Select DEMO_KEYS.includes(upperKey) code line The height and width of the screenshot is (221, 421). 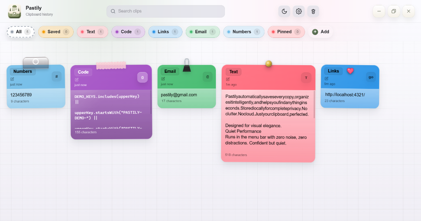[107, 96]
